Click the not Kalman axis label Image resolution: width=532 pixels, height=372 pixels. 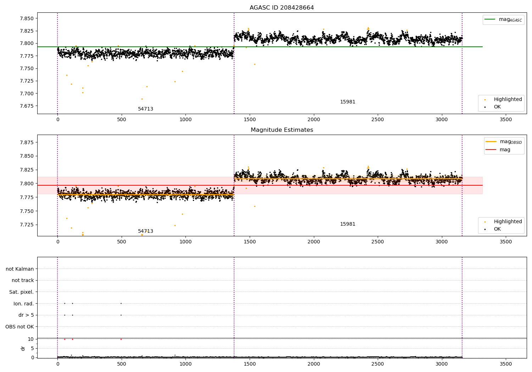(x=20, y=269)
